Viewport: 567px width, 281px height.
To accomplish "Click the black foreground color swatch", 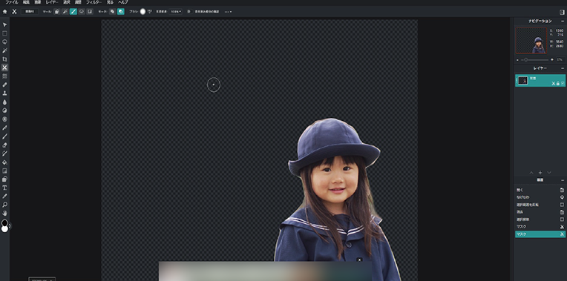I will click(4, 223).
